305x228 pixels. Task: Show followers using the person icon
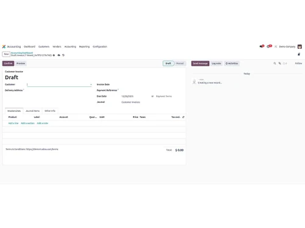pos(285,63)
